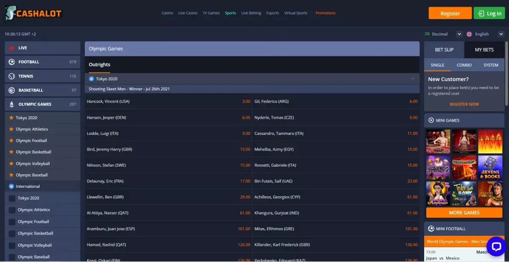
Task: Click the globe icon in the Tokyo 2020 outrights header
Action: 92,79
